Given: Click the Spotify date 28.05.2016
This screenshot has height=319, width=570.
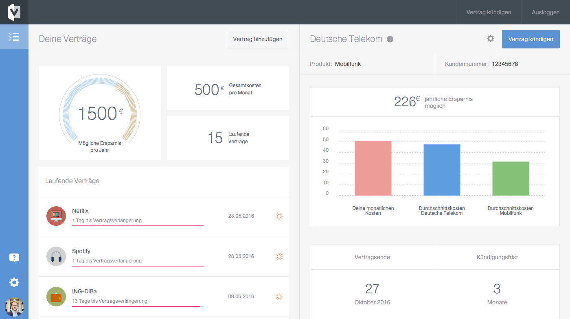Looking at the screenshot, I should point(241,256).
